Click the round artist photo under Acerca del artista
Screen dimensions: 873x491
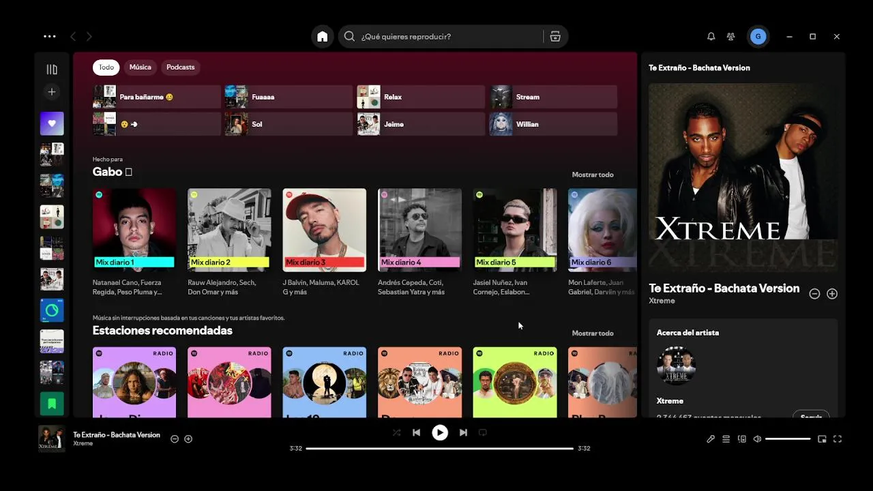(676, 366)
